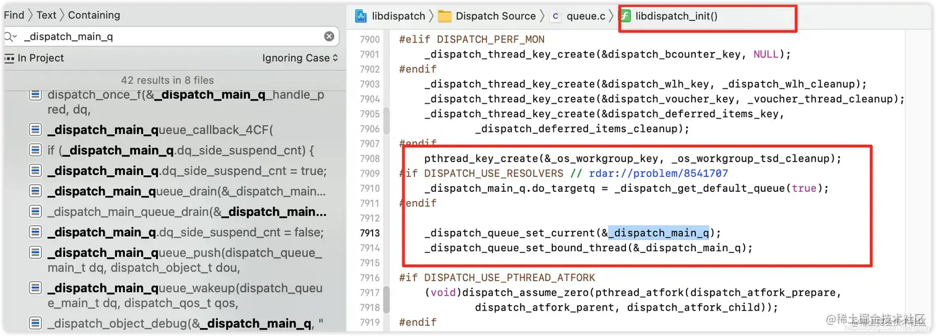
Task: Click result icon beside _dispatch_main_queue_wakeup
Action: point(35,288)
